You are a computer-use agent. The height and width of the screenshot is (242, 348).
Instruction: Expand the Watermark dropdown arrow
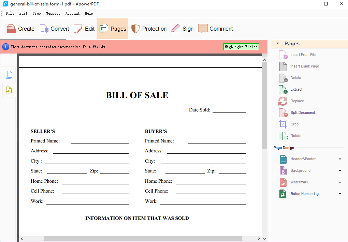coord(340,182)
